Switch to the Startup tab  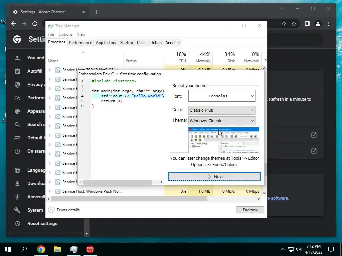127,43
